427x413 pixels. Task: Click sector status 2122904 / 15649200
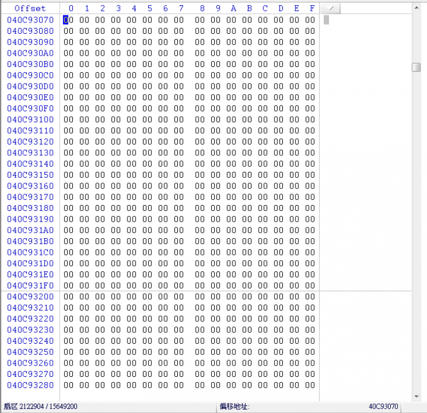pyautogui.click(x=40, y=406)
